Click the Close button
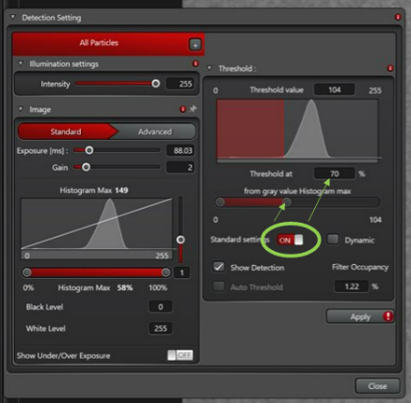The width and height of the screenshot is (411, 403). coord(377,386)
